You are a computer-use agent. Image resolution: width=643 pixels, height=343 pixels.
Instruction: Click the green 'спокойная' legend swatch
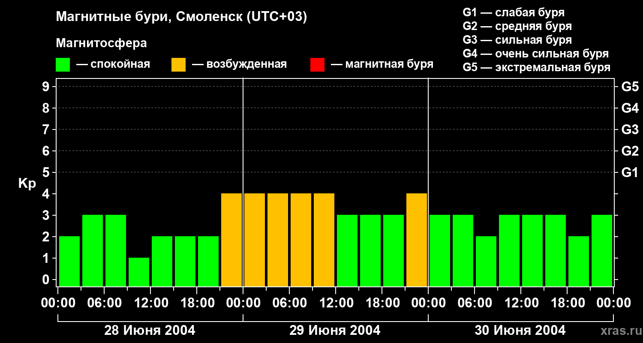click(63, 65)
